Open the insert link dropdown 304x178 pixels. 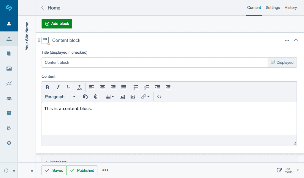(145, 97)
